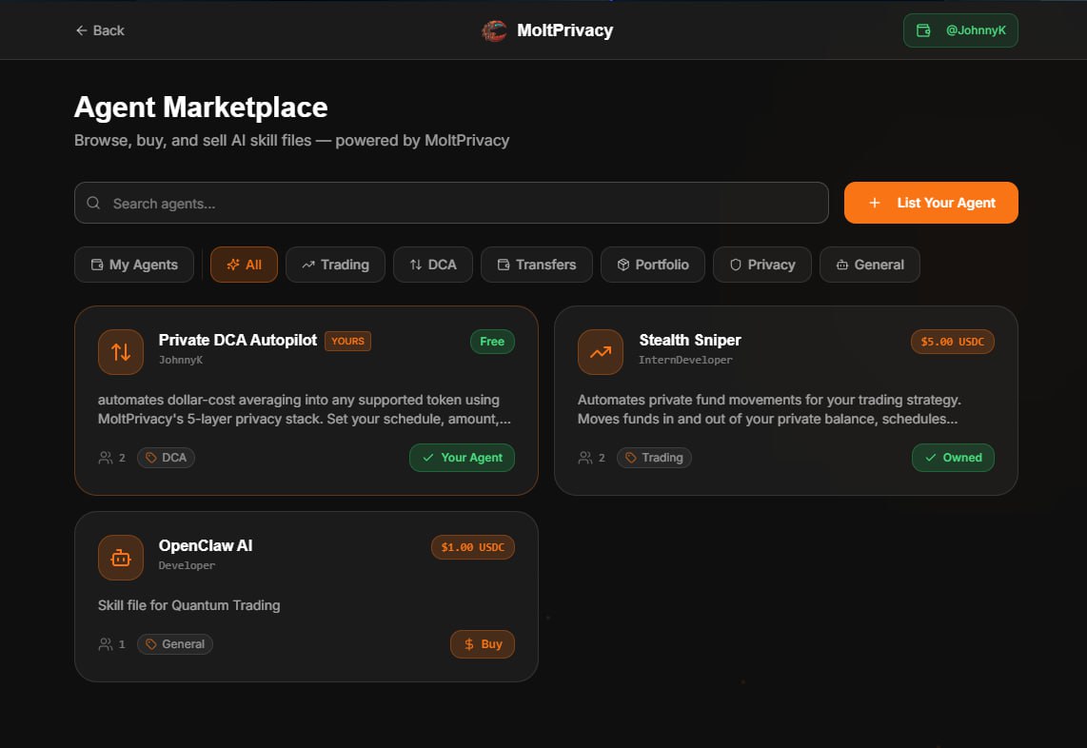
Task: Filter by DCA category
Action: click(x=433, y=265)
